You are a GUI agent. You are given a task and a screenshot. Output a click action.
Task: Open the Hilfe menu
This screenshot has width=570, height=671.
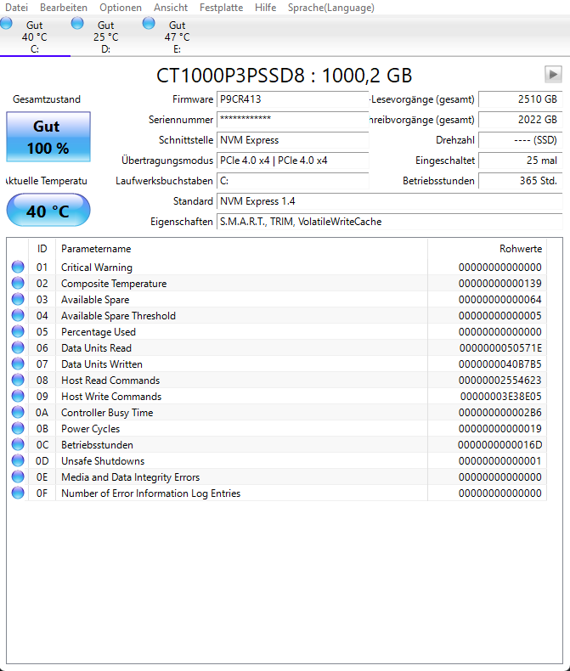coord(265,8)
